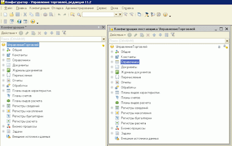
Task: Expand Бизнес-процессы node in supplier configuration tree
Action: (112, 128)
